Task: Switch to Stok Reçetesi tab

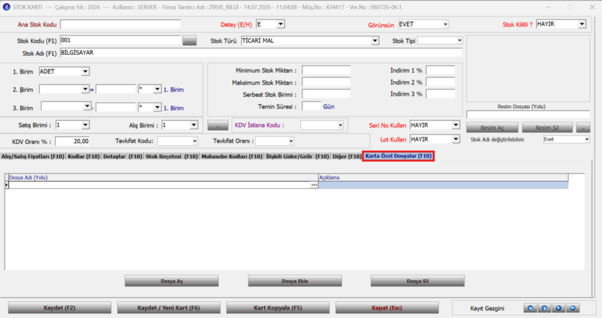Action: [172, 156]
